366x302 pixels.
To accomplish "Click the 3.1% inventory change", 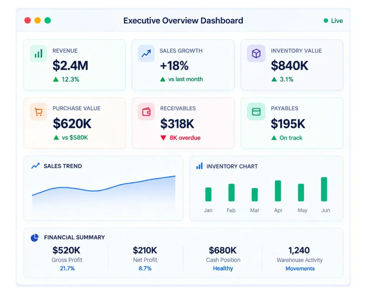I will 286,79.
